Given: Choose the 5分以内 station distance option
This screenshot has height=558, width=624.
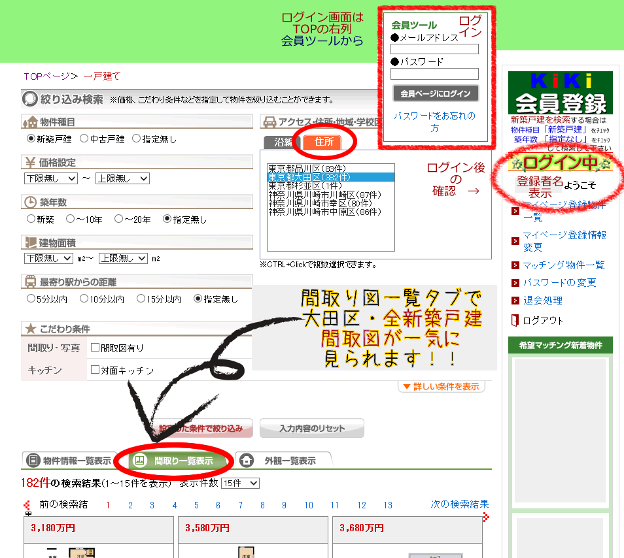Looking at the screenshot, I should pos(31,299).
